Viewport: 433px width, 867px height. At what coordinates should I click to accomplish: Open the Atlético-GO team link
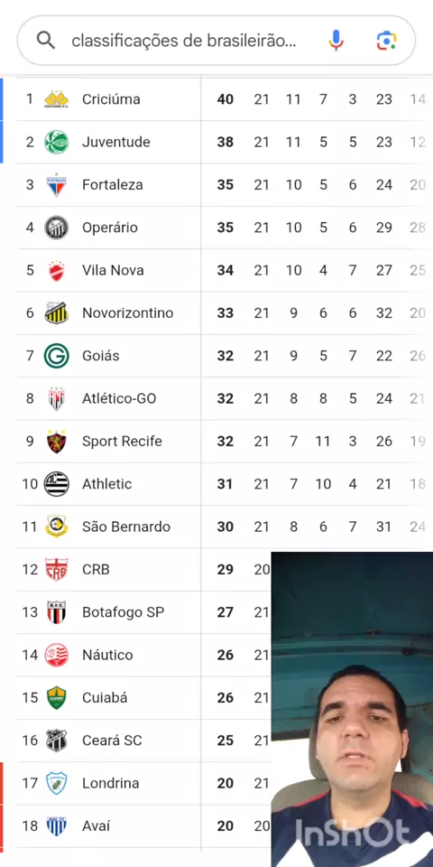[x=119, y=398]
